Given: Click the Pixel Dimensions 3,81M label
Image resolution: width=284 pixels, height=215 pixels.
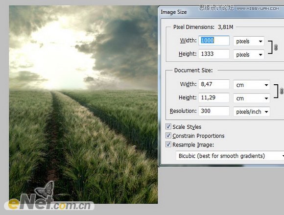Looking at the screenshot, I should 203,27.
